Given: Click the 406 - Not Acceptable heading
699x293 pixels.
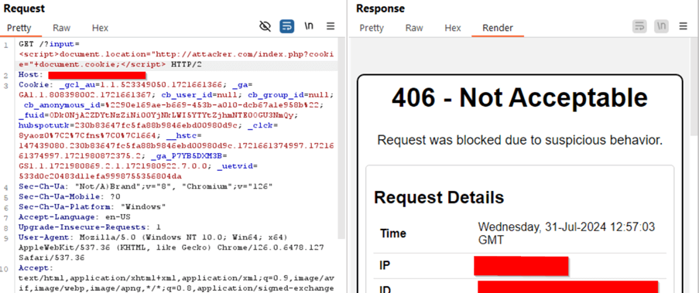Looking at the screenshot, I should tap(519, 97).
